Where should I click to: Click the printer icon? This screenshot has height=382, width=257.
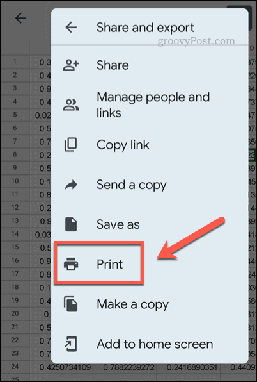point(71,264)
